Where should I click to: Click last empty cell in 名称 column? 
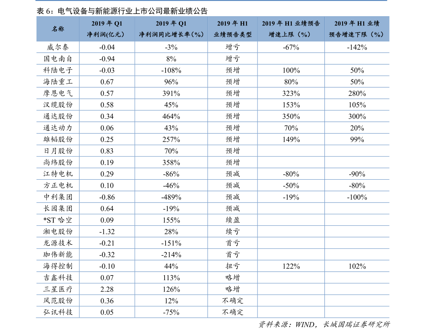coord(58,312)
